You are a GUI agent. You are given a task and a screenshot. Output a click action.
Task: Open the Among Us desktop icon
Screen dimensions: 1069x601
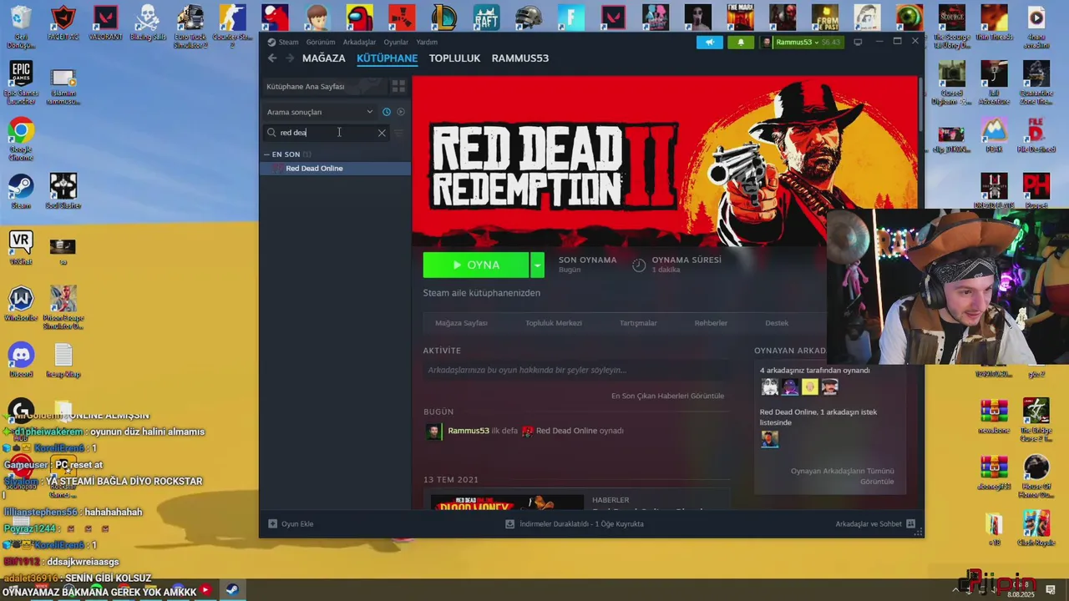coord(360,18)
